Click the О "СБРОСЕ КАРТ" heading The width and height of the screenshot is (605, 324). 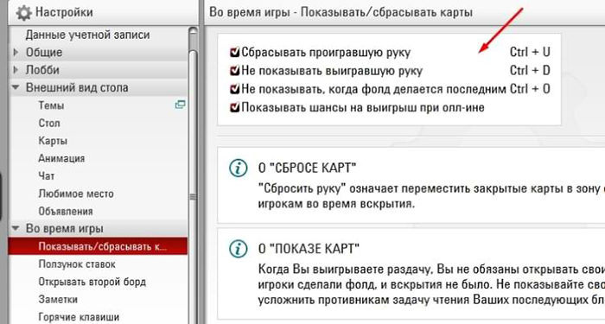(x=307, y=168)
